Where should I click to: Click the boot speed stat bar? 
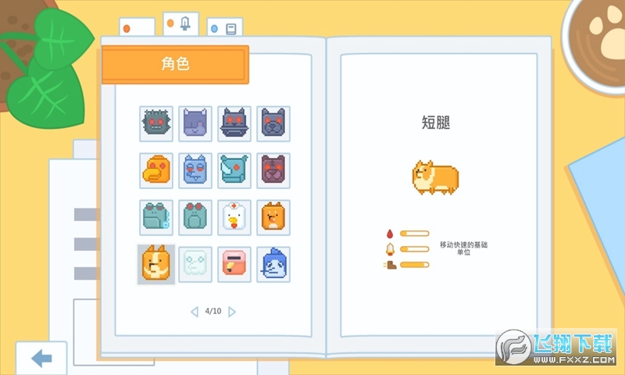pyautogui.click(x=414, y=265)
